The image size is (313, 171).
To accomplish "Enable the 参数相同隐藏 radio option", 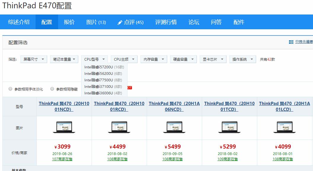I will [52, 88].
